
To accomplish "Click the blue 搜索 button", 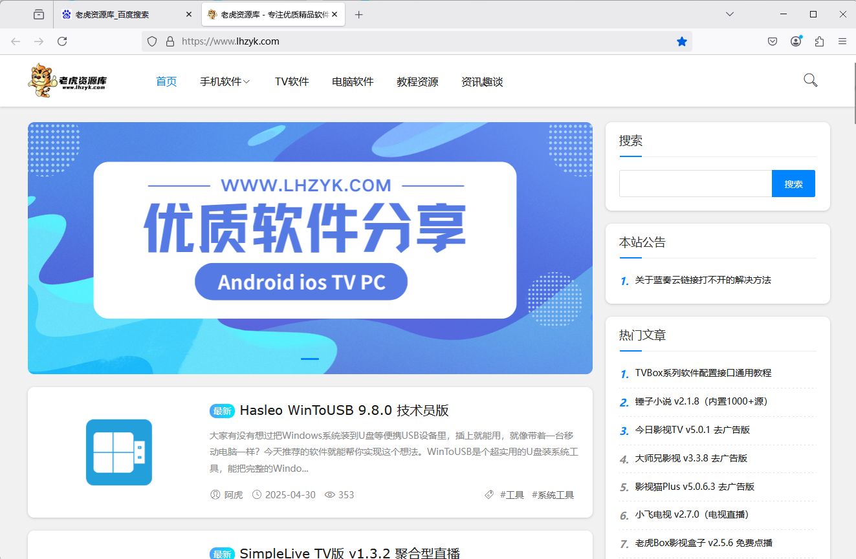I will tap(793, 184).
